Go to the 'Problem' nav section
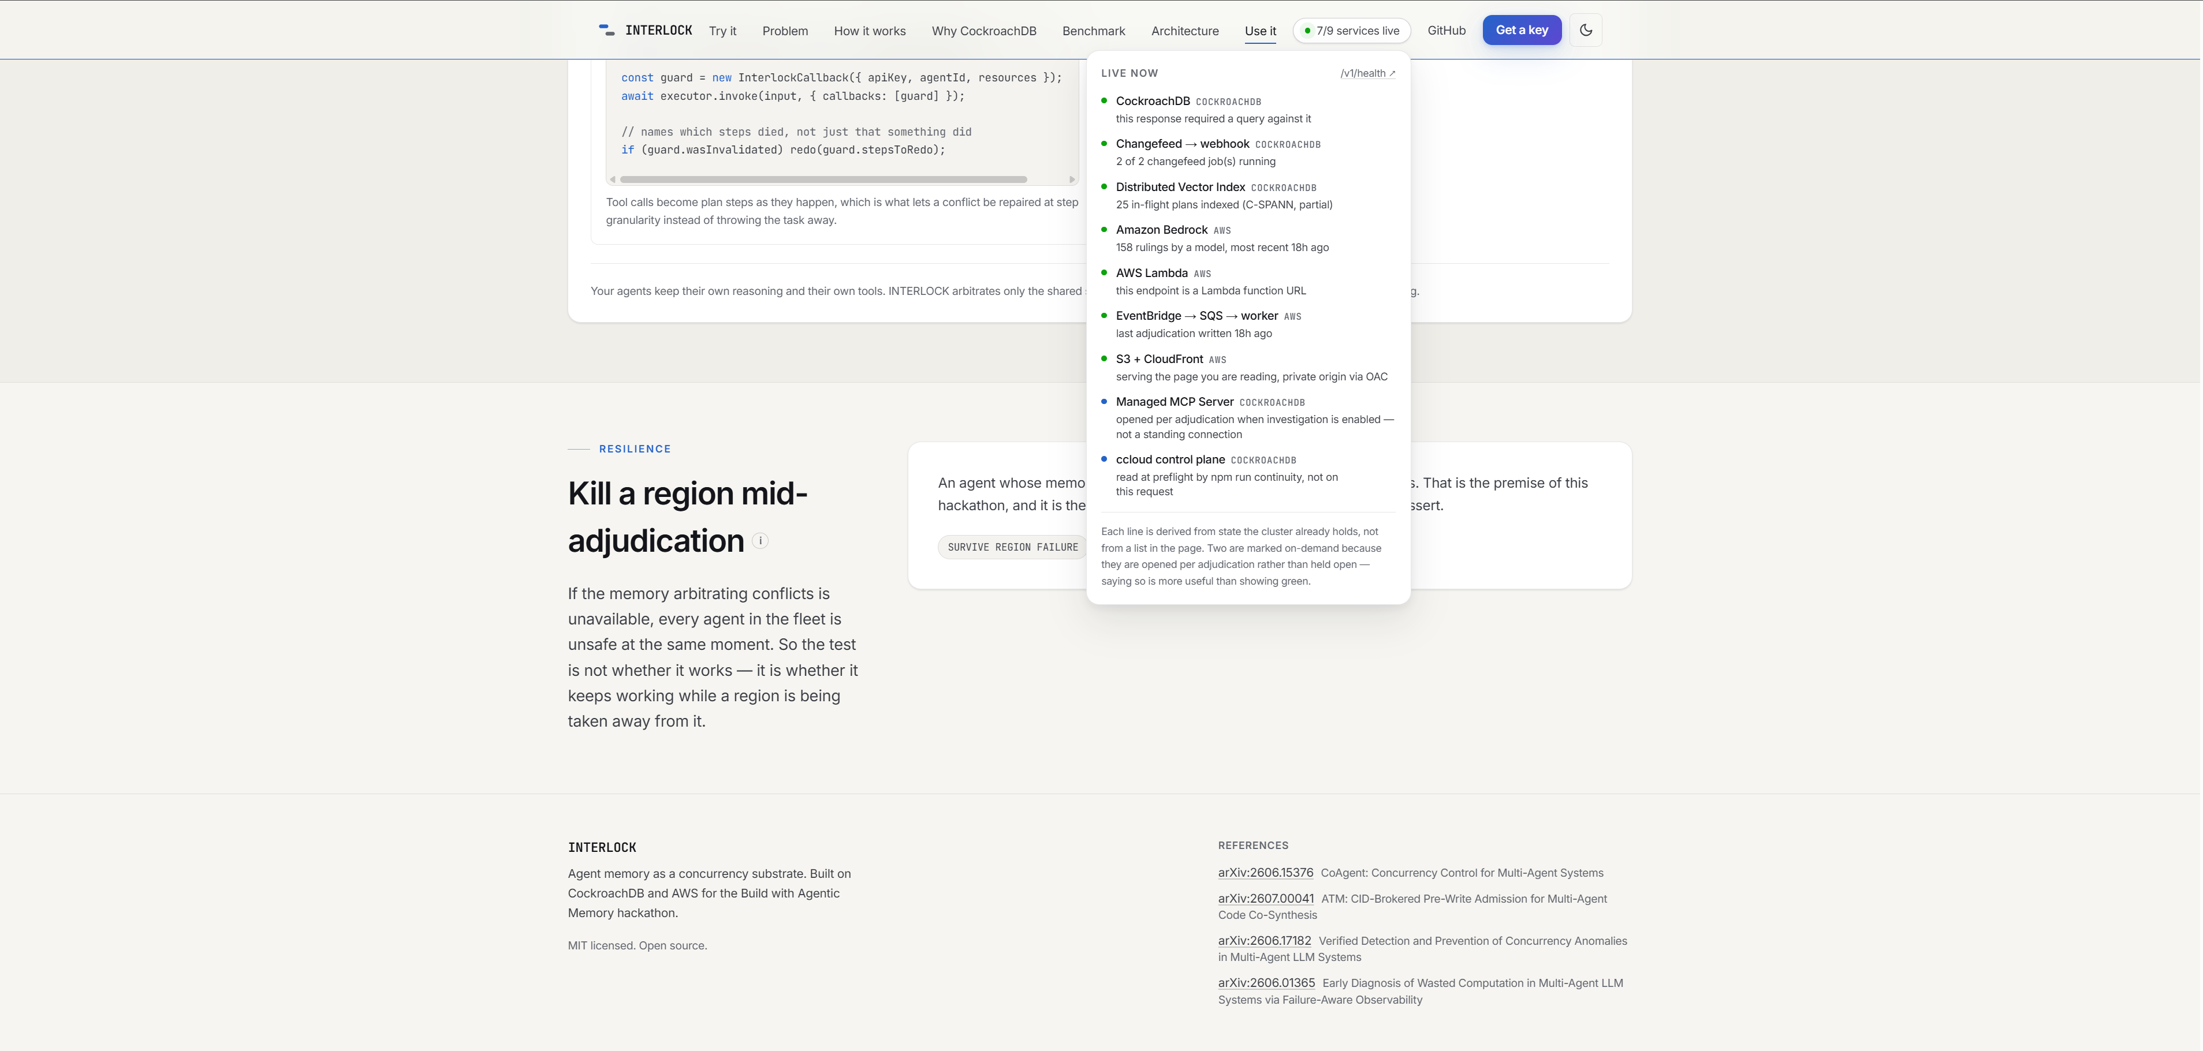2203x1051 pixels. (x=785, y=31)
